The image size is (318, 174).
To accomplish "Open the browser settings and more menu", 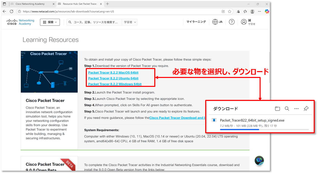I will coord(259,11).
